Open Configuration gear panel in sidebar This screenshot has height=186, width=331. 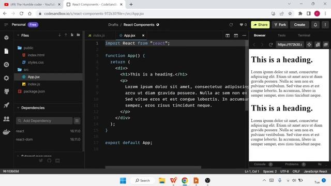[x=6, y=78]
